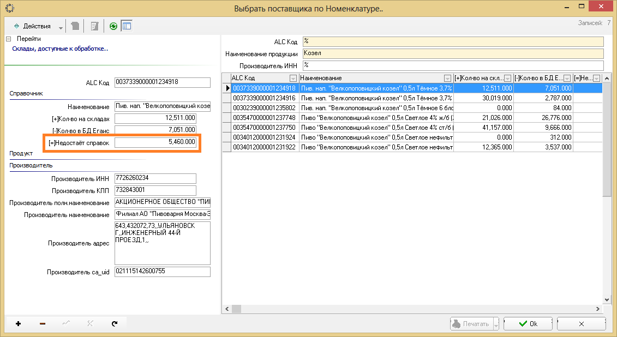Click the Действия dropdown arrow
The image size is (617, 337).
coord(61,27)
